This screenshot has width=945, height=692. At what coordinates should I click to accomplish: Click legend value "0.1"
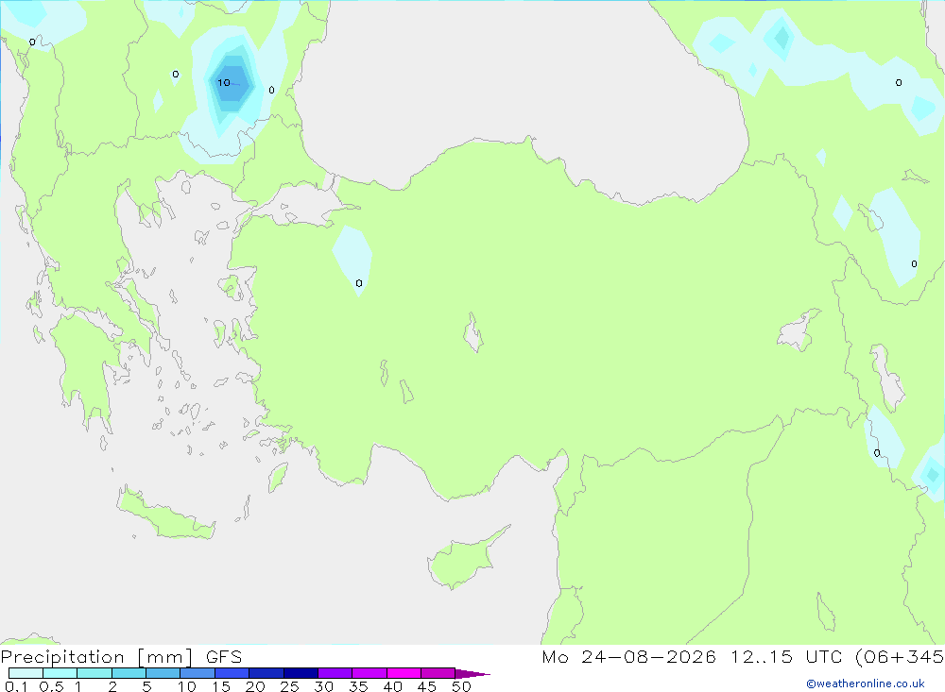click(16, 686)
